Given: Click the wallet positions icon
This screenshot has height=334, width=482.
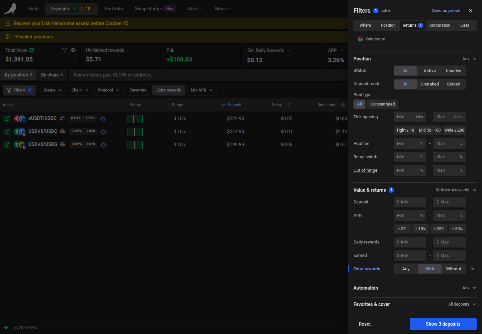Looking at the screenshot, I should pos(8,37).
